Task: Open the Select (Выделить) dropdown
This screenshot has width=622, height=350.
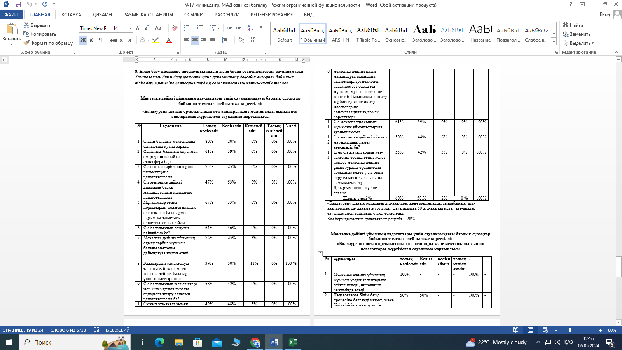Action: coord(579,43)
